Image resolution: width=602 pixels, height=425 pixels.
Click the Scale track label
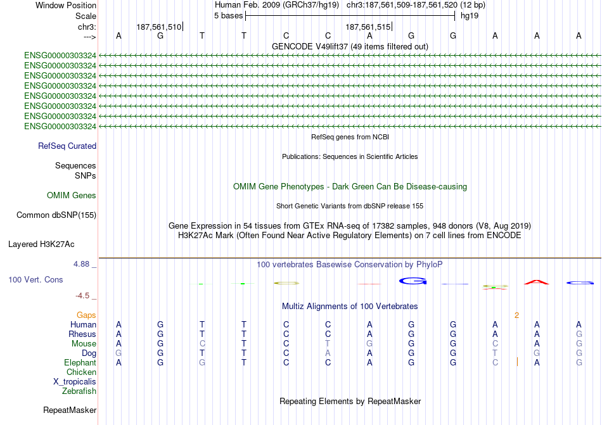(86, 16)
